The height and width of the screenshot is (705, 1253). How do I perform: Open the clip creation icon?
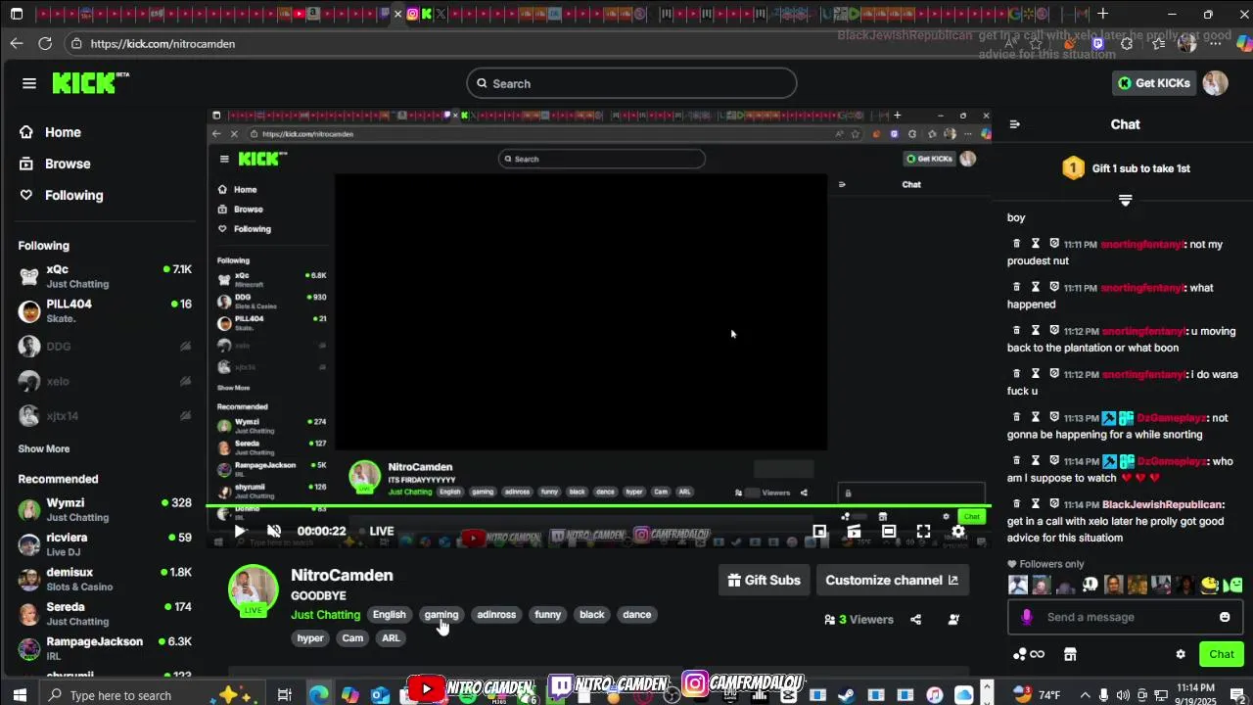click(x=854, y=531)
